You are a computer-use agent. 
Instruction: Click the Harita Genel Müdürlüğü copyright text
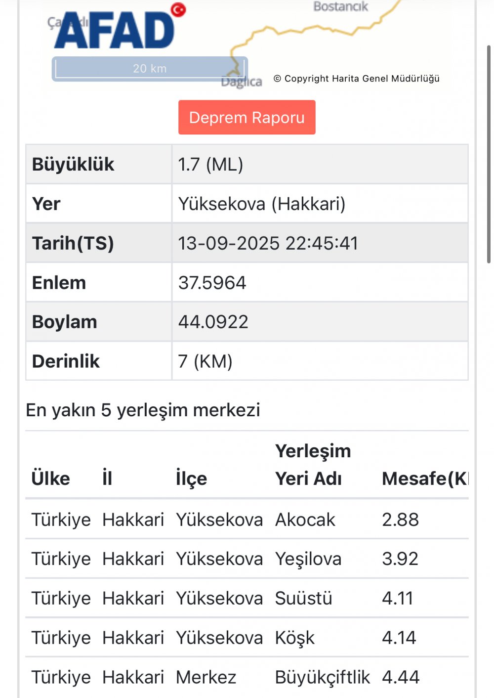coord(356,79)
